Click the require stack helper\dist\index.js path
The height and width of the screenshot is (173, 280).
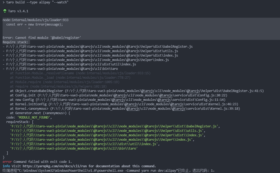pyautogui.click(x=90, y=55)
